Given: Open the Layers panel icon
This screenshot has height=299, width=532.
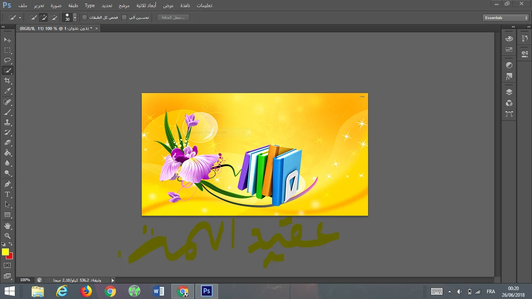Looking at the screenshot, I should point(509,92).
